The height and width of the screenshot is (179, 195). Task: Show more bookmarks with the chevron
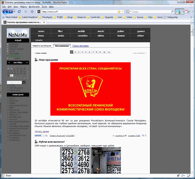click(x=191, y=17)
